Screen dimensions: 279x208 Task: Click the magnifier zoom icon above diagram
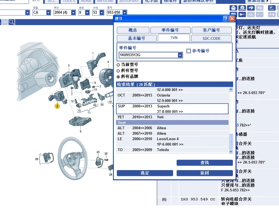pyautogui.click(x=11, y=22)
